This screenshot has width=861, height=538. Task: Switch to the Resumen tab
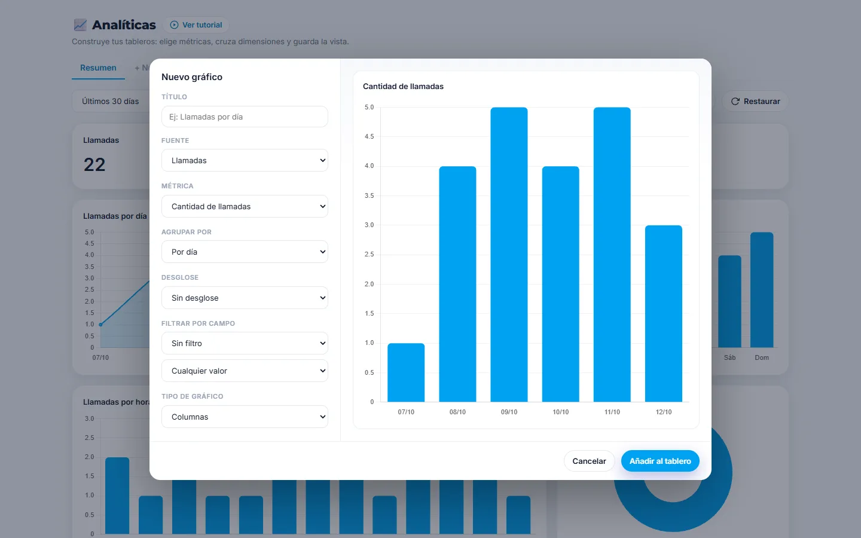click(x=98, y=68)
